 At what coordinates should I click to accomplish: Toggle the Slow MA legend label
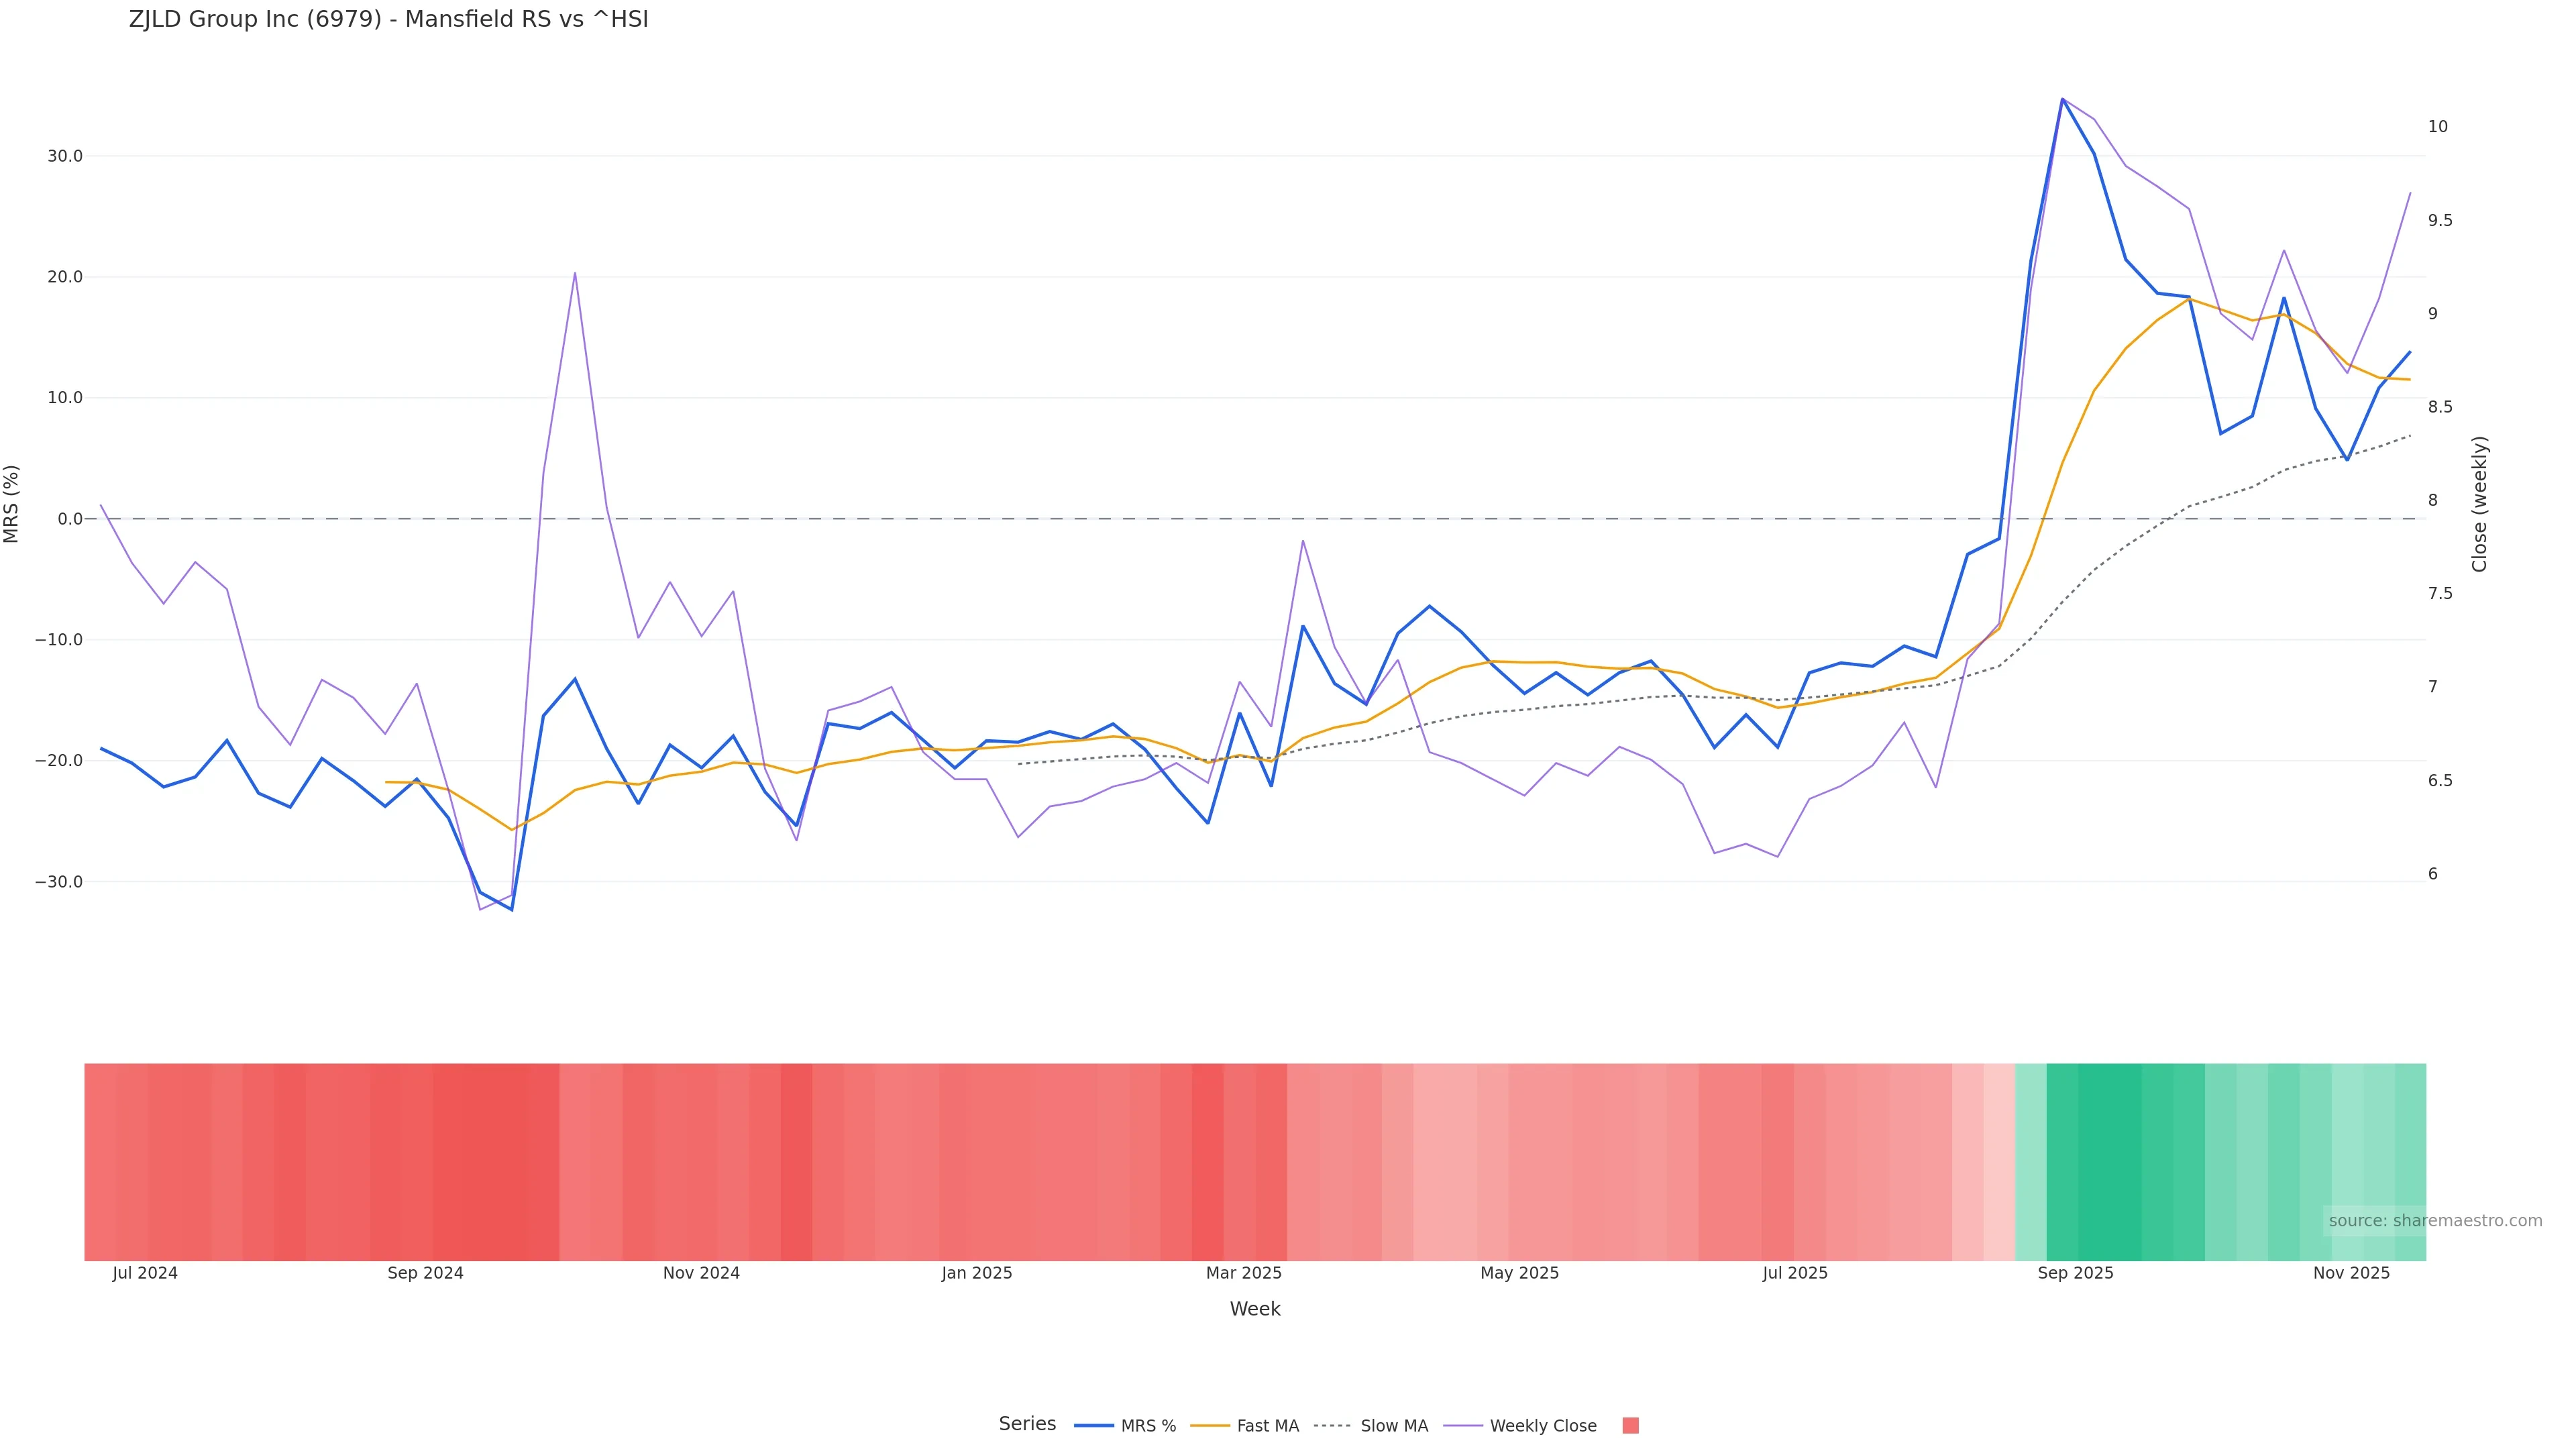(1394, 1426)
